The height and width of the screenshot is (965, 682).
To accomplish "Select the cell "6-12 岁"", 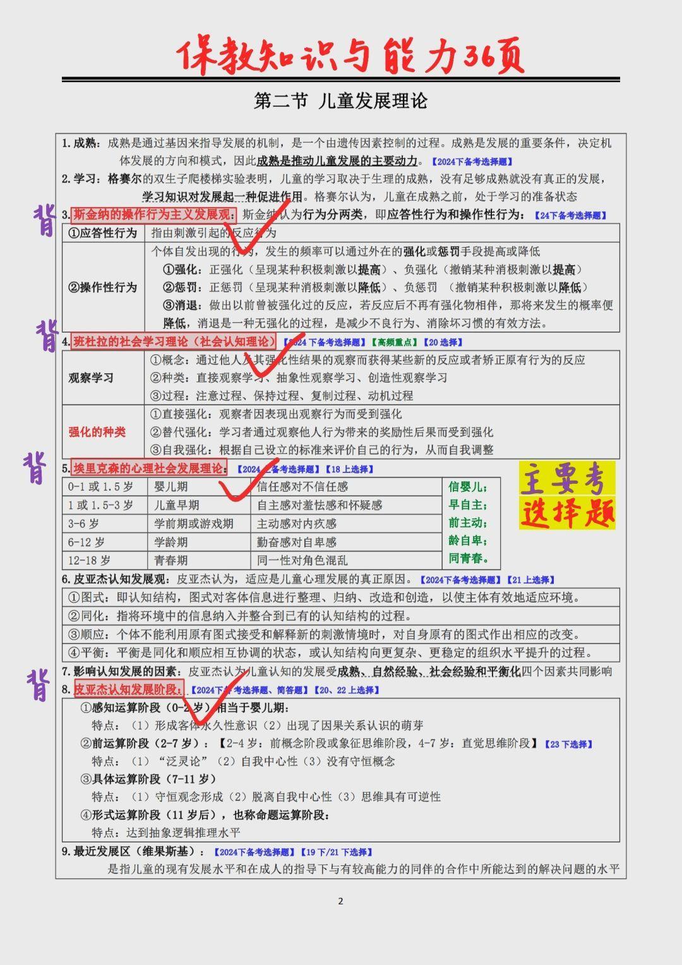I will point(106,542).
